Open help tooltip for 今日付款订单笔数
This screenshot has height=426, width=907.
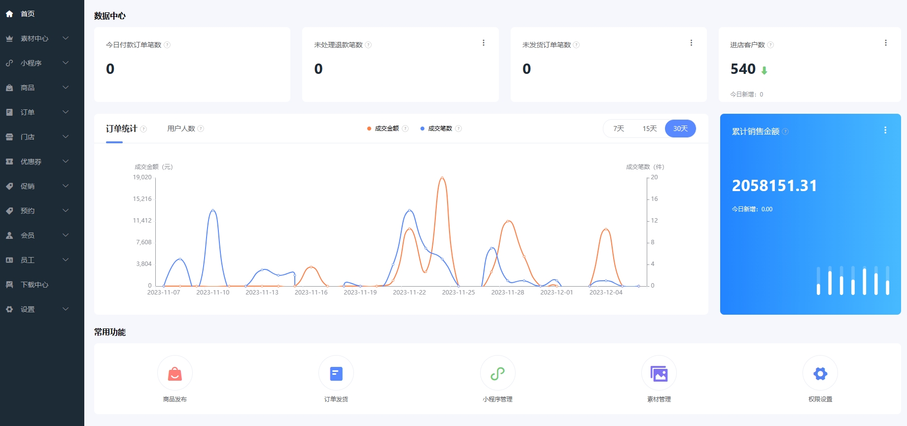167,45
